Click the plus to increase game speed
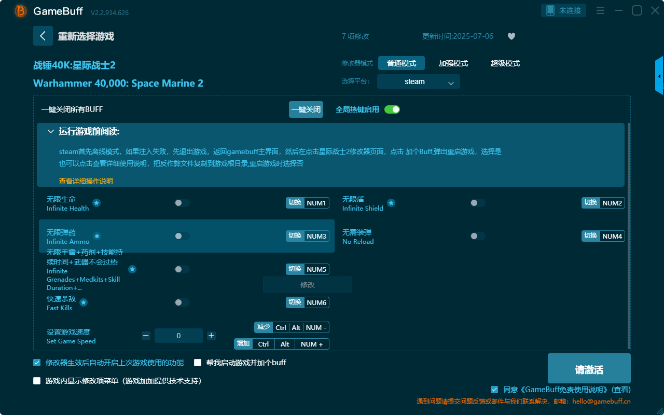 (211, 336)
